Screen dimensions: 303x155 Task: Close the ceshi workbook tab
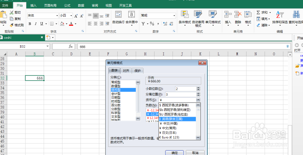(x=42, y=37)
